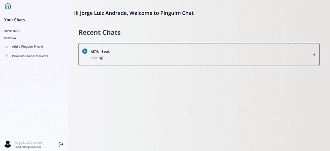Click the Recent Chats heading
The height and width of the screenshot is (151, 330).
[x=100, y=33]
